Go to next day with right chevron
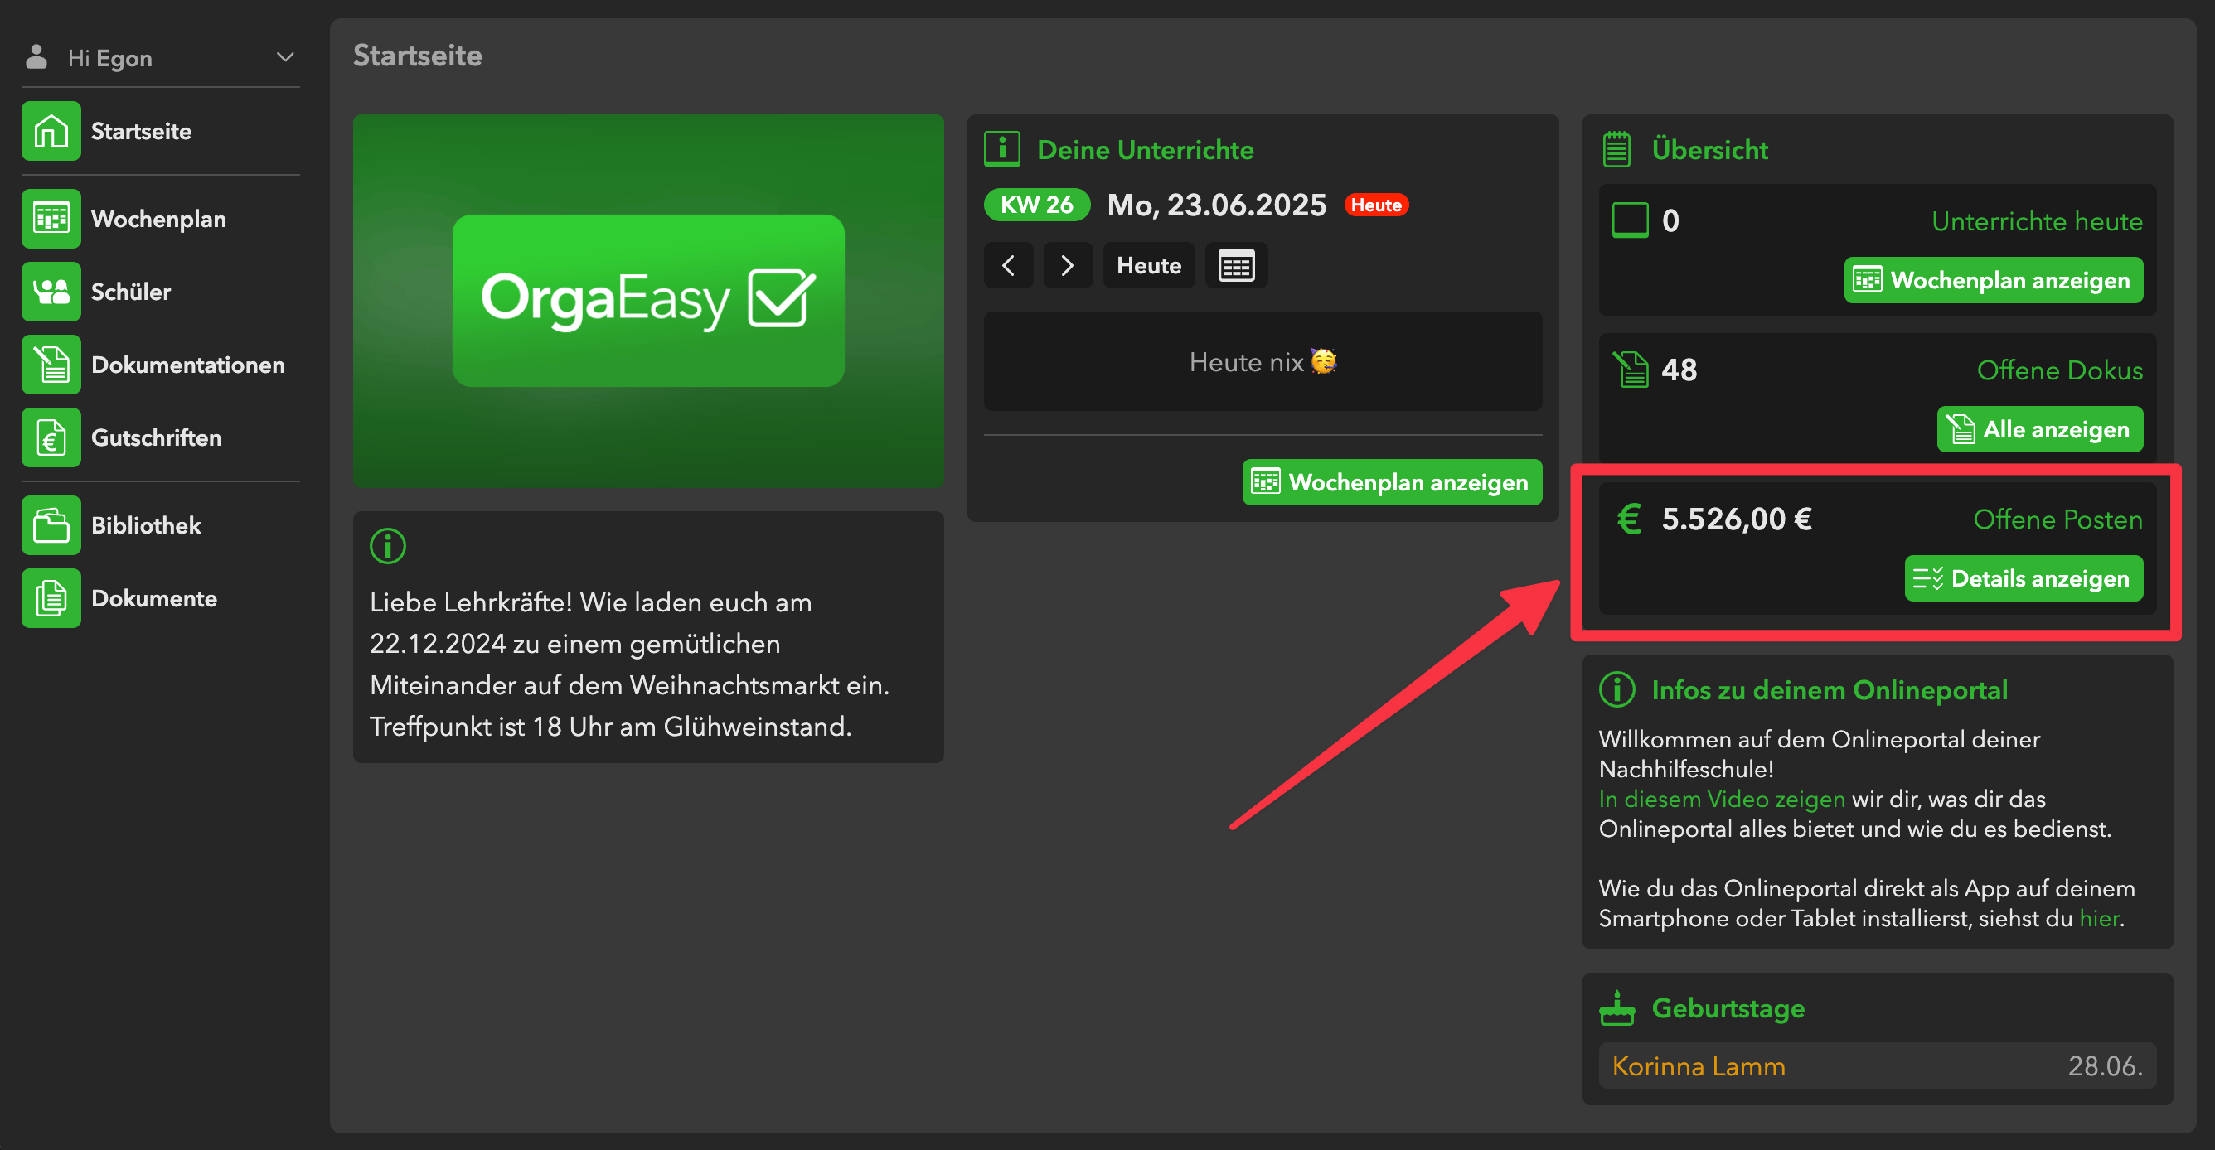2215x1150 pixels. [1067, 265]
